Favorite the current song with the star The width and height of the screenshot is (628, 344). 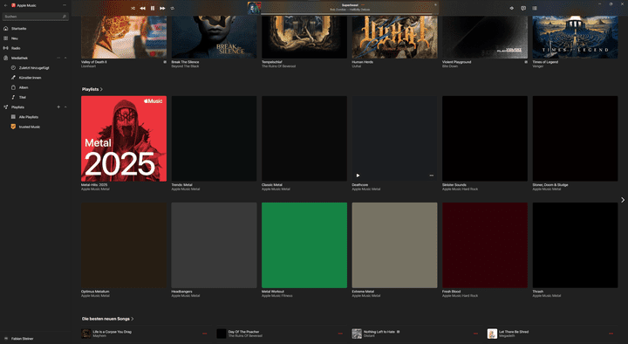(x=435, y=5)
